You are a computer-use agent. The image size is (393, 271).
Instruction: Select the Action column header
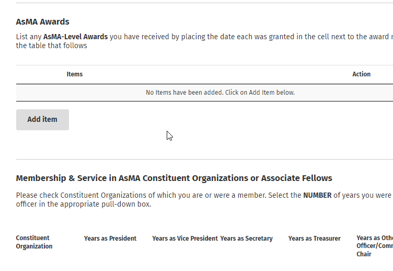[x=361, y=74]
